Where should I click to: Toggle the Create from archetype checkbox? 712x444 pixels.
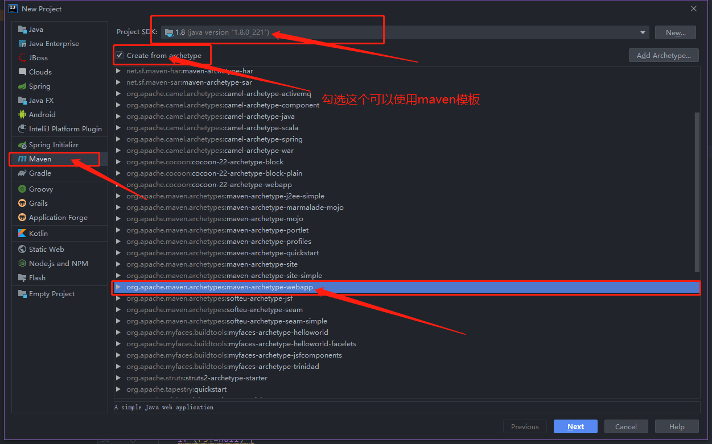click(120, 56)
